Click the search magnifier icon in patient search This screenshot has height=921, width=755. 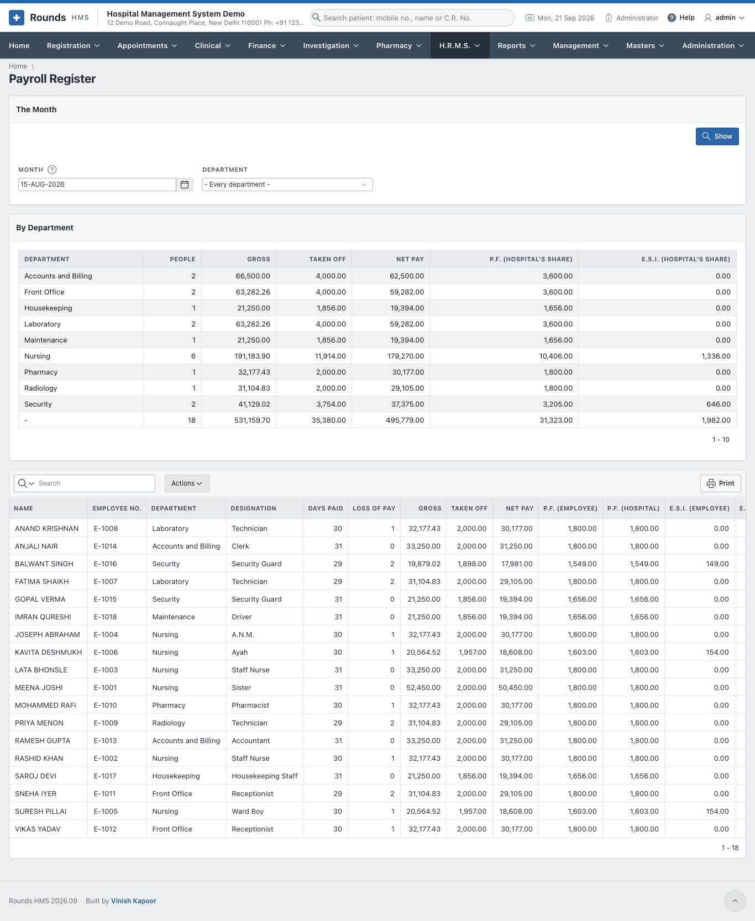(316, 18)
